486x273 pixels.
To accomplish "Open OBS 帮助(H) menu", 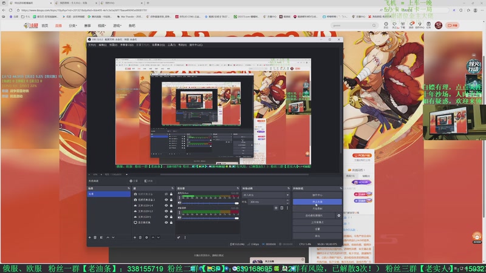I will tap(182, 45).
